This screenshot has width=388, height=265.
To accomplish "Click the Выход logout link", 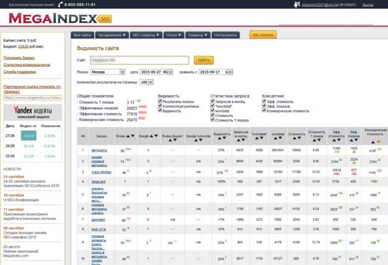I will coord(368,5).
